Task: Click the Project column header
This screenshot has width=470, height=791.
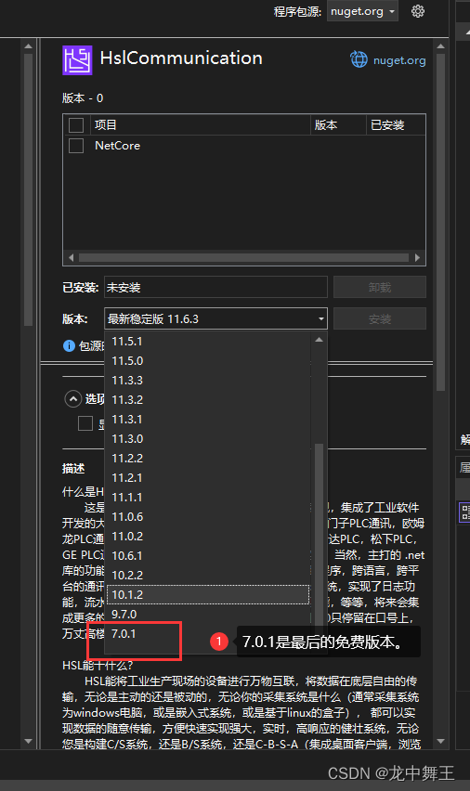Action: pyautogui.click(x=201, y=125)
